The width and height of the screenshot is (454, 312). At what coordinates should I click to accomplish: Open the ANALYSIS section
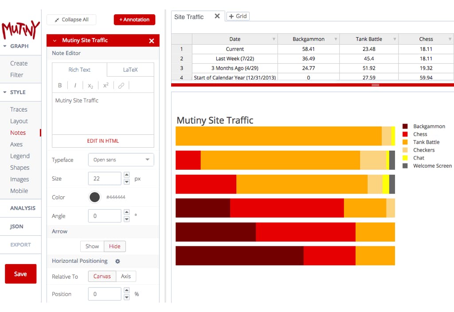pyautogui.click(x=23, y=208)
